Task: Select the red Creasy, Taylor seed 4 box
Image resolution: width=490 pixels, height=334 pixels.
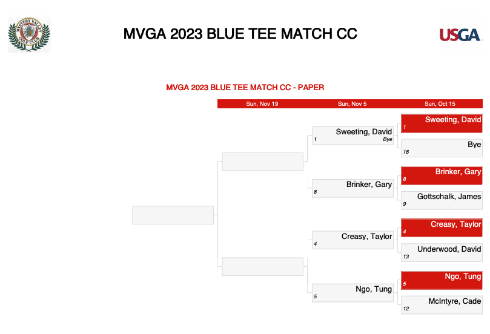Action: (442, 228)
